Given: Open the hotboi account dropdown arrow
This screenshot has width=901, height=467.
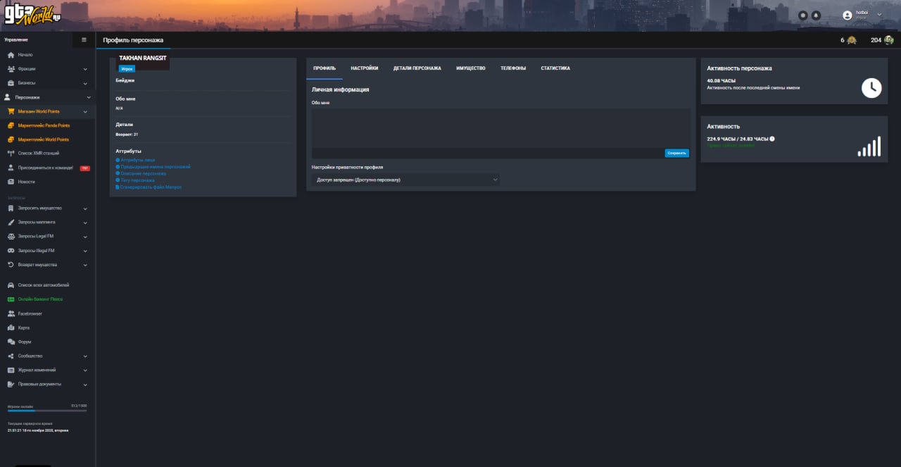Looking at the screenshot, I should click(879, 15).
